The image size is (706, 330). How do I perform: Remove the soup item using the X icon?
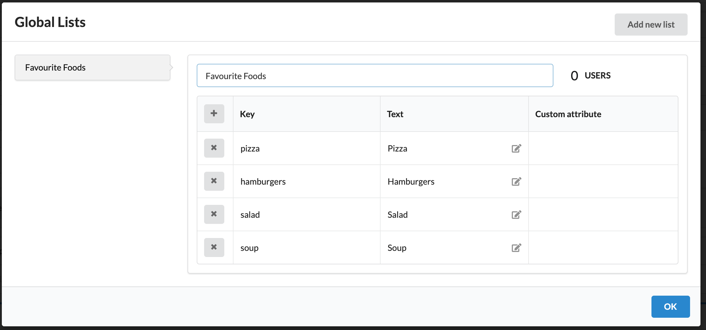pos(214,247)
